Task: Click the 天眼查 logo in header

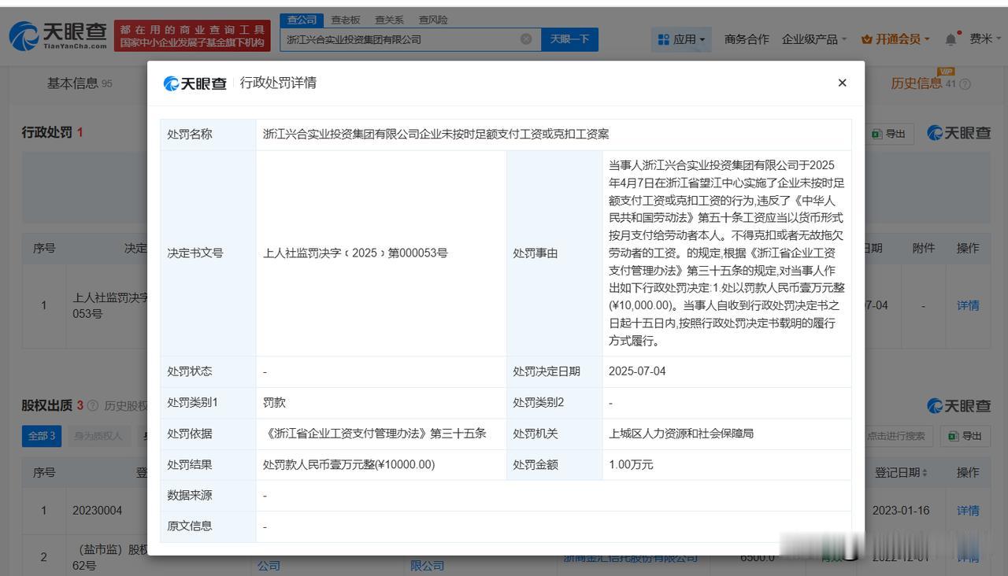Action: (58, 35)
